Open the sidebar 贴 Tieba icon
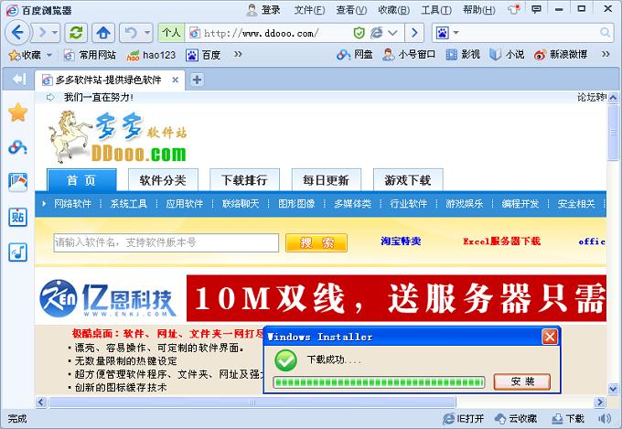The width and height of the screenshot is (622, 429). 18,217
